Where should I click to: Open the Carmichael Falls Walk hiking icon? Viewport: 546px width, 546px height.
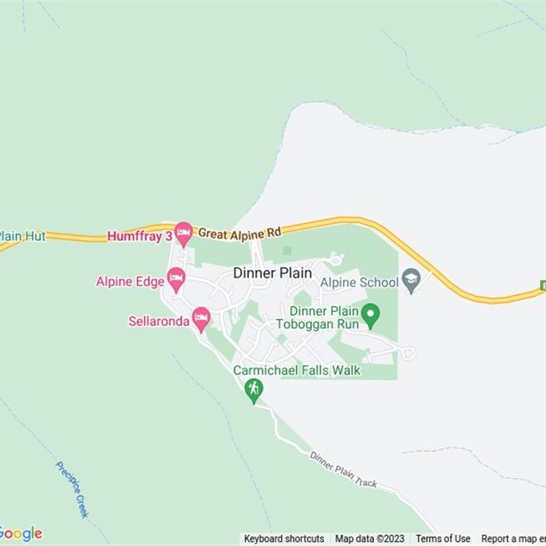pos(254,390)
